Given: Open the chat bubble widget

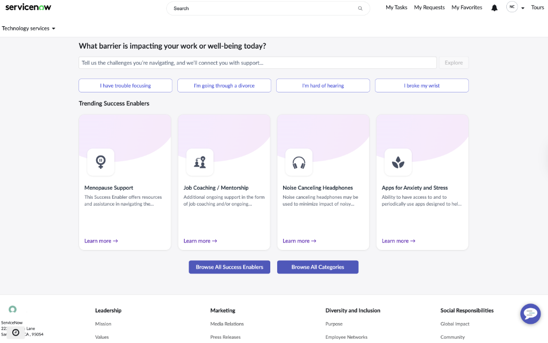Looking at the screenshot, I should tap(530, 314).
